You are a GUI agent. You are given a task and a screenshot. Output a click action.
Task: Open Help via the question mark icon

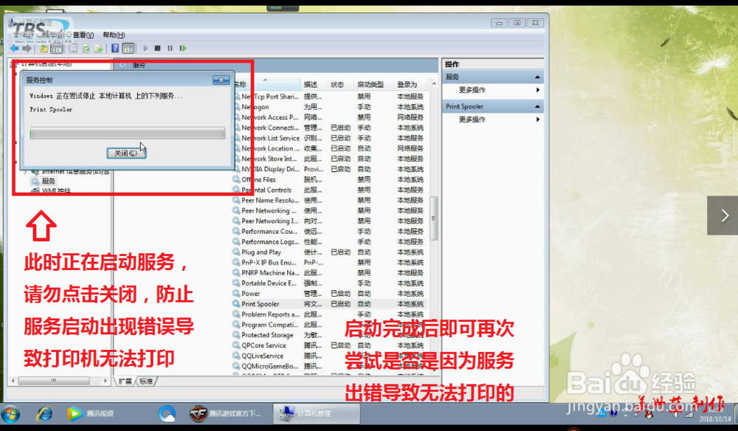click(114, 48)
